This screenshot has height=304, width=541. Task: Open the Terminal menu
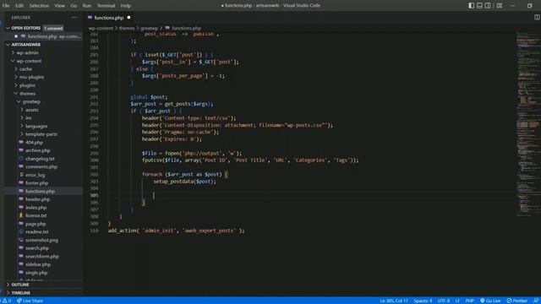pos(106,6)
